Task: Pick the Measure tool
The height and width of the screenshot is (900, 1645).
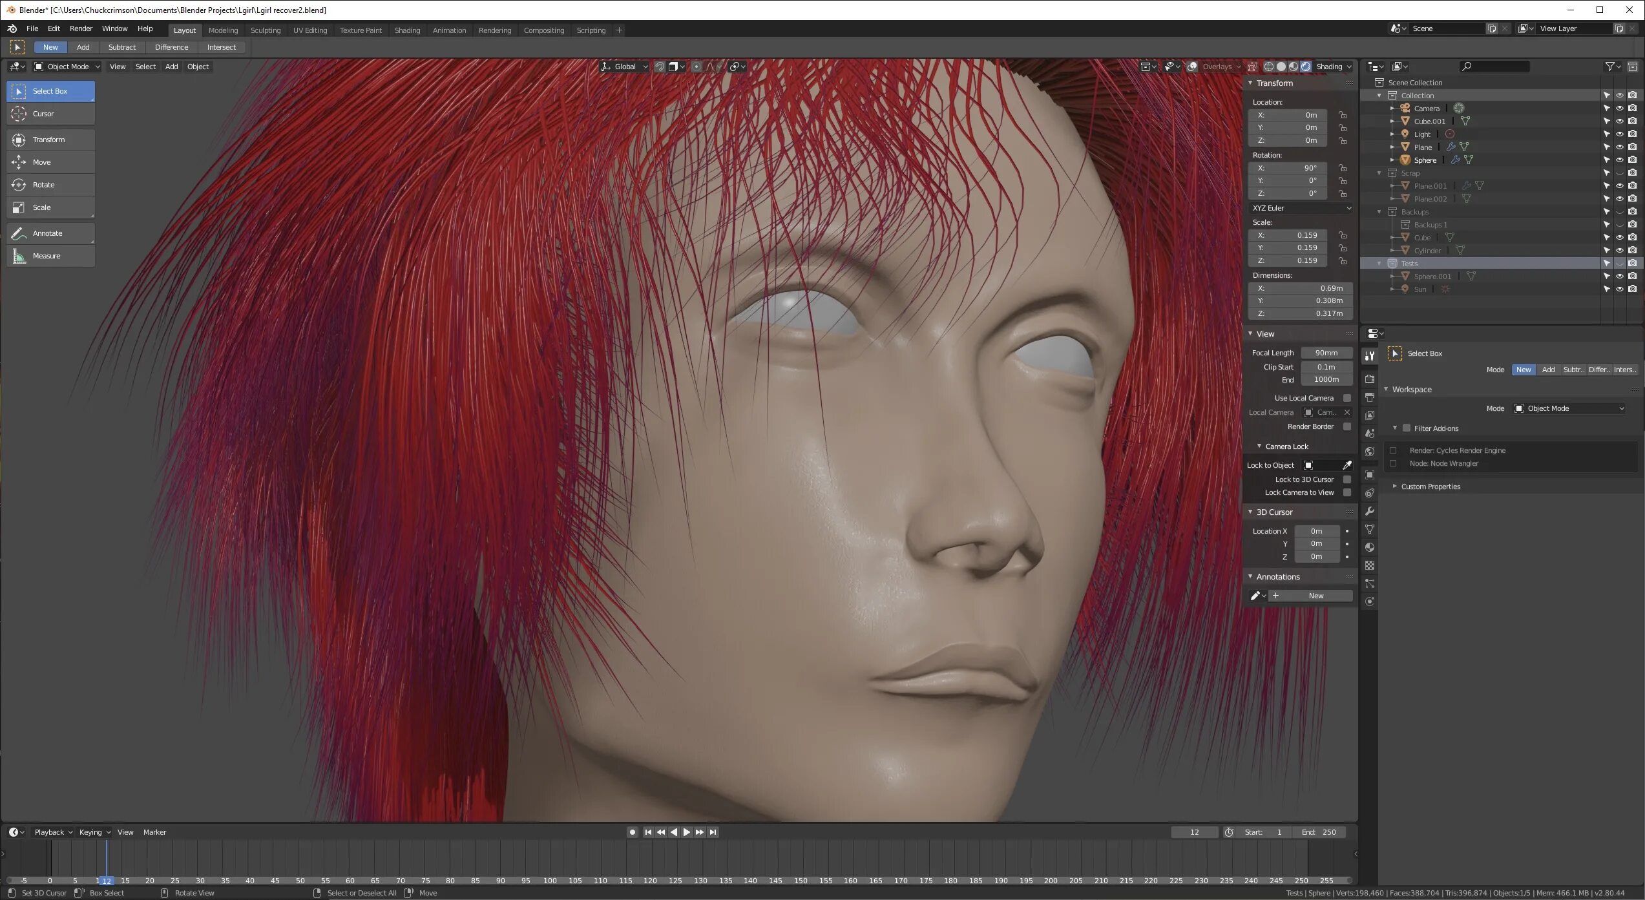Action: point(50,256)
